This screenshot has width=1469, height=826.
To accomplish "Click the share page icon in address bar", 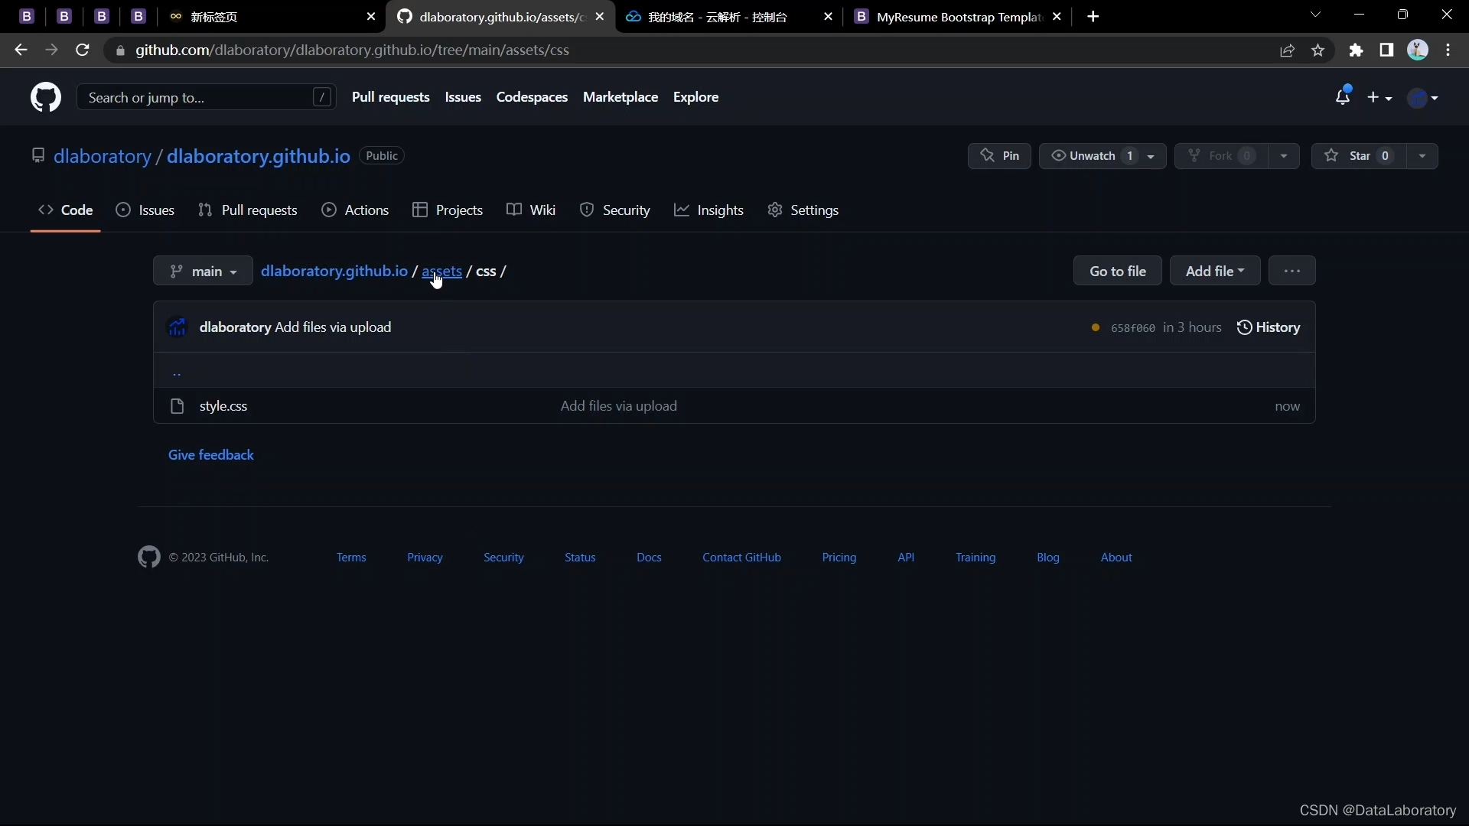I will pos(1287,50).
